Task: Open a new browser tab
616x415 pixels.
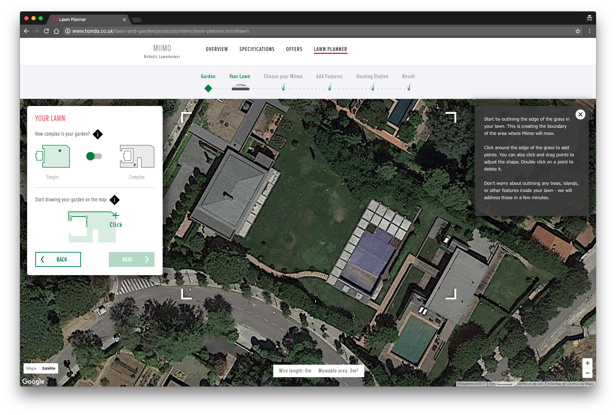Action: (137, 20)
